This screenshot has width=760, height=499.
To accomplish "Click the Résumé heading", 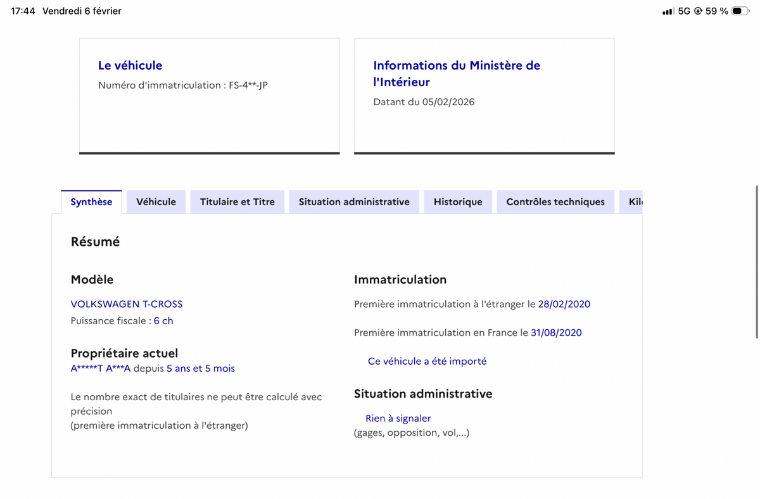I will [x=95, y=241].
